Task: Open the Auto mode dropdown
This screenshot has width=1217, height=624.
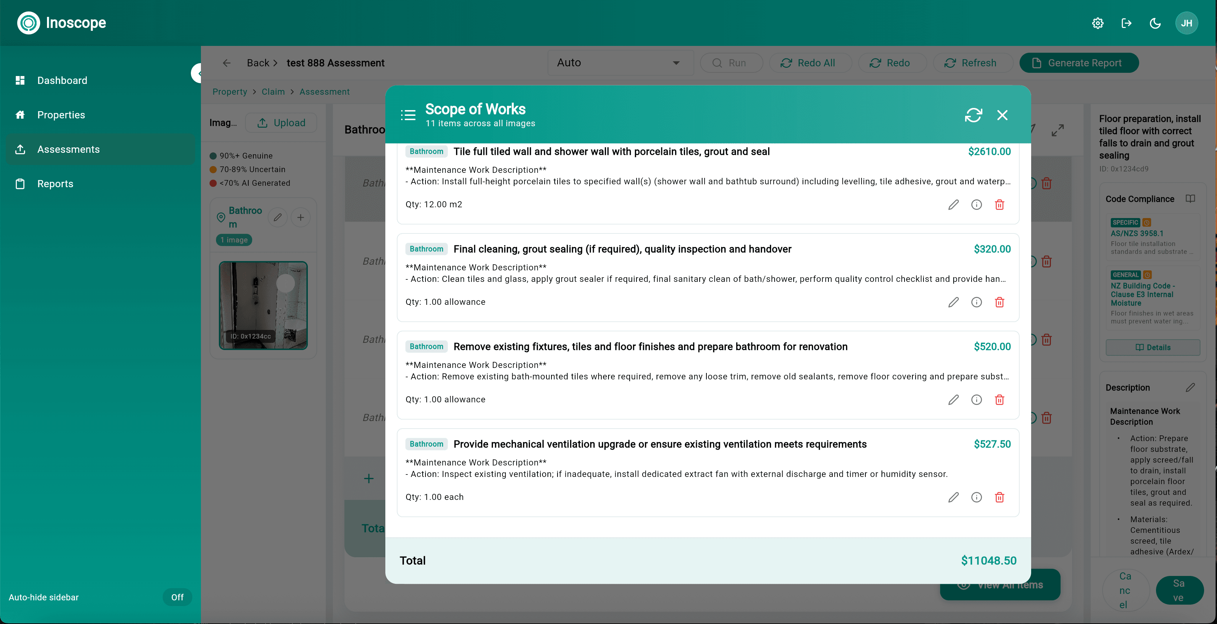Action: (x=620, y=62)
